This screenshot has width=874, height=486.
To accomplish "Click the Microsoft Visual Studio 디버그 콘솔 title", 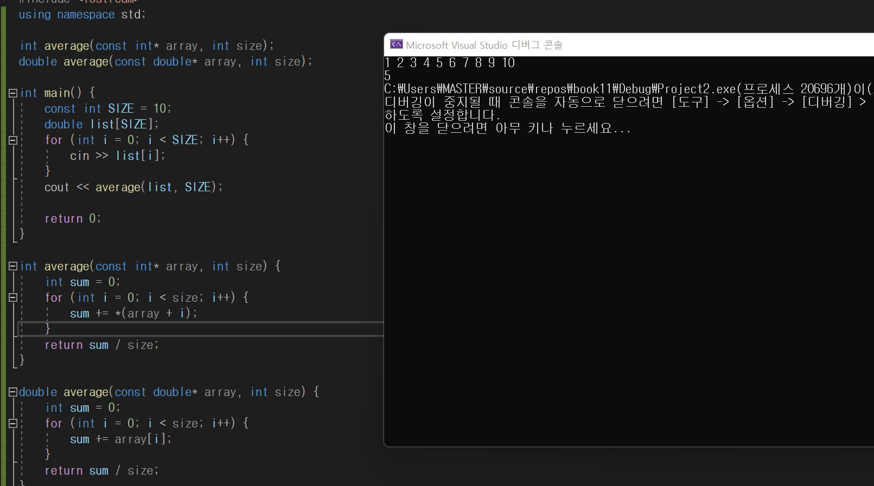I will 484,45.
